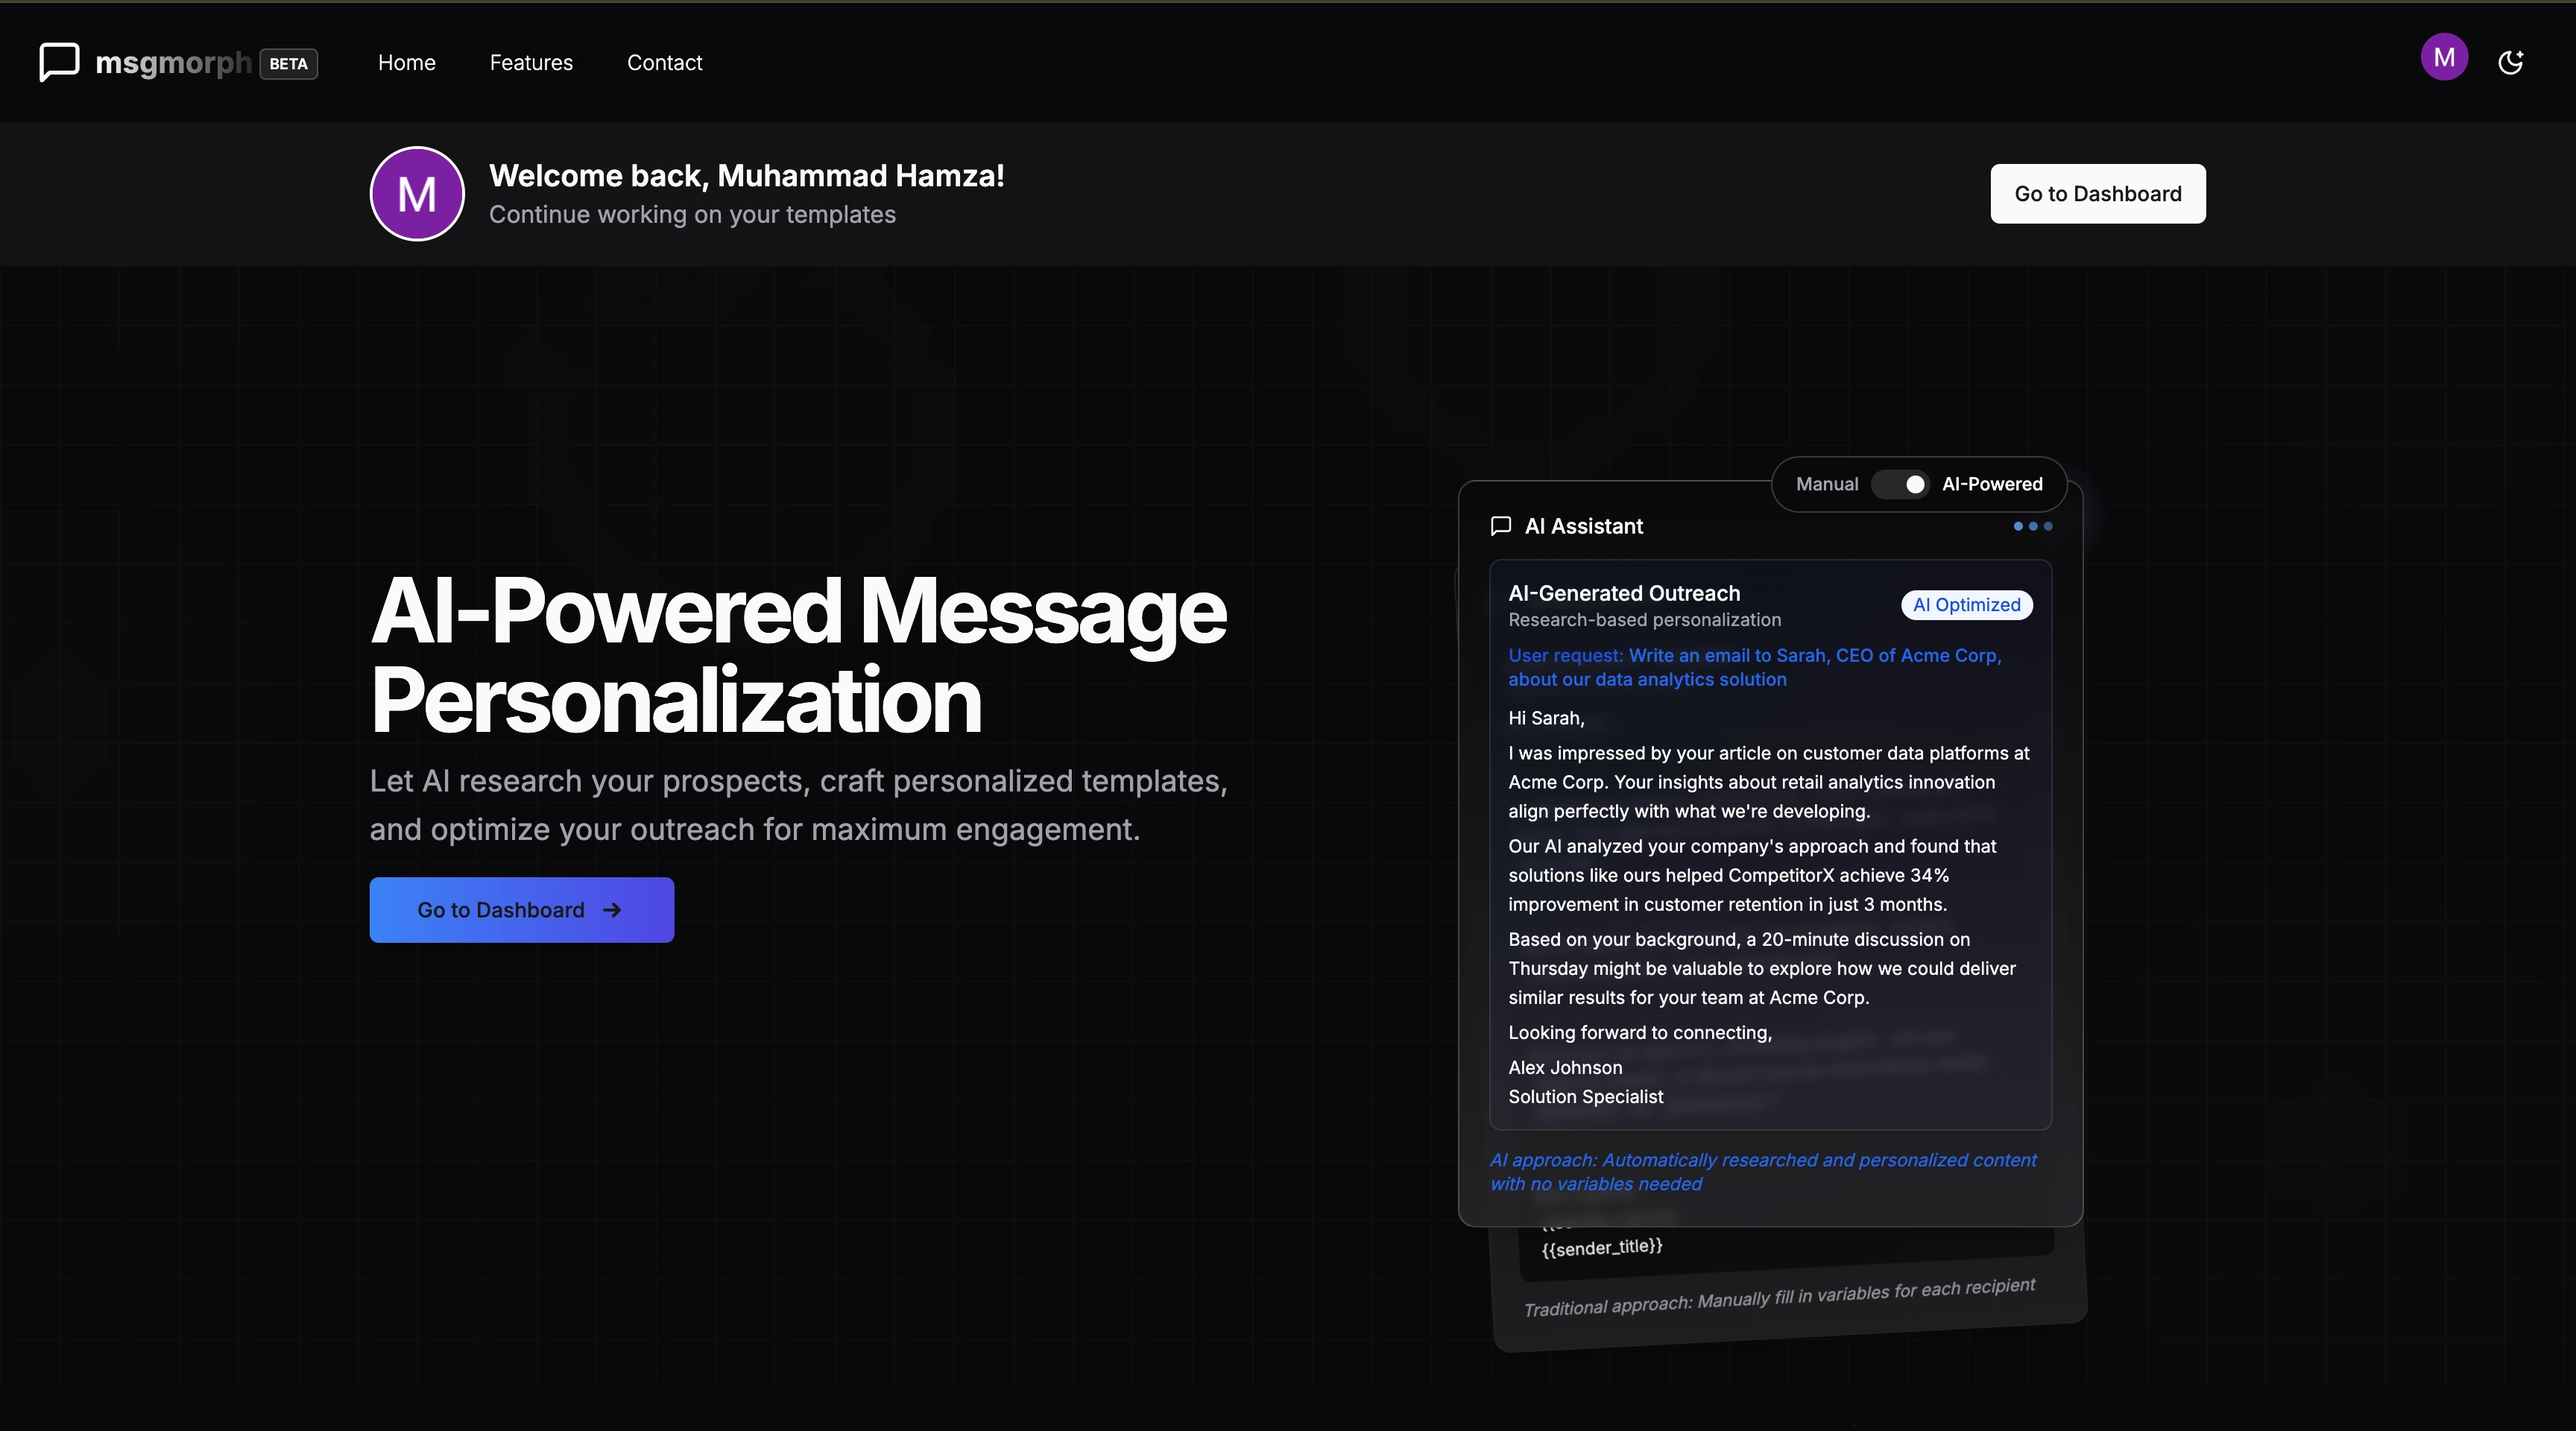The width and height of the screenshot is (2576, 1431).
Task: Click the large M profile avatar
Action: click(417, 194)
